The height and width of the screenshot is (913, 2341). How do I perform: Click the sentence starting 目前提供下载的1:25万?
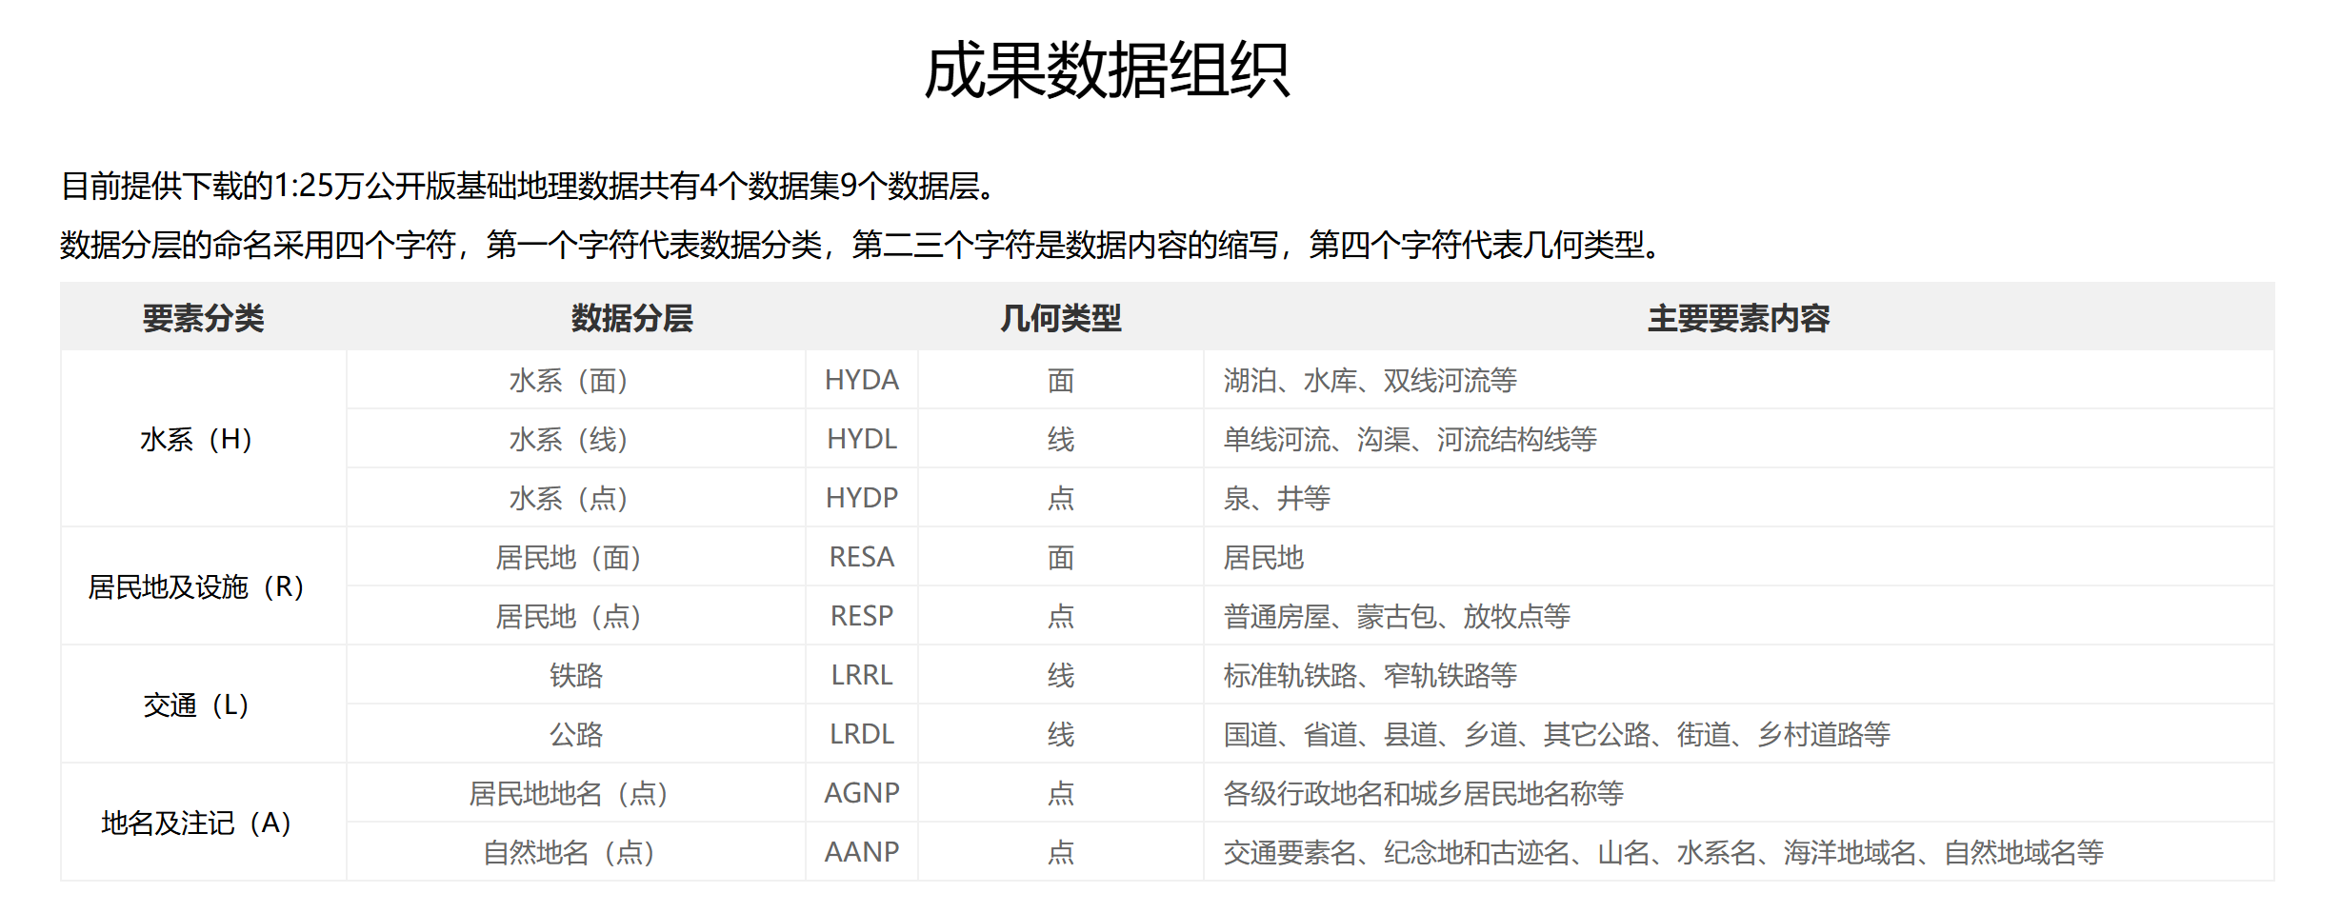(529, 186)
